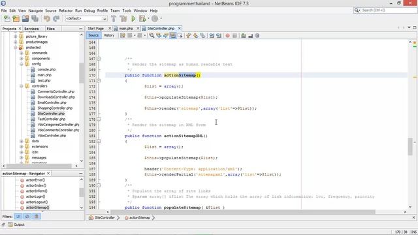Toggle Rectangular Selection editor icon
The image size is (418, 235).
pos(180,35)
